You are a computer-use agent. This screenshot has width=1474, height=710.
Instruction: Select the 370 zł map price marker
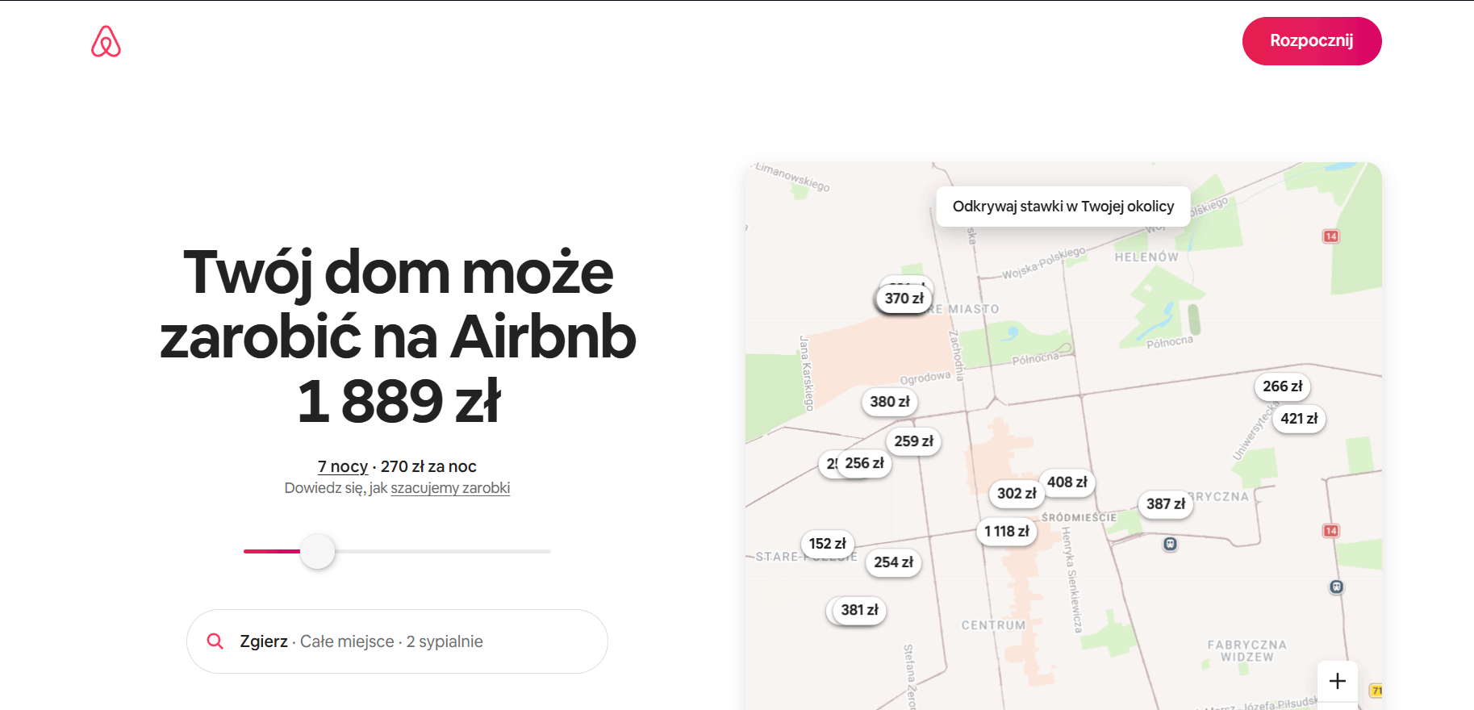pos(904,299)
